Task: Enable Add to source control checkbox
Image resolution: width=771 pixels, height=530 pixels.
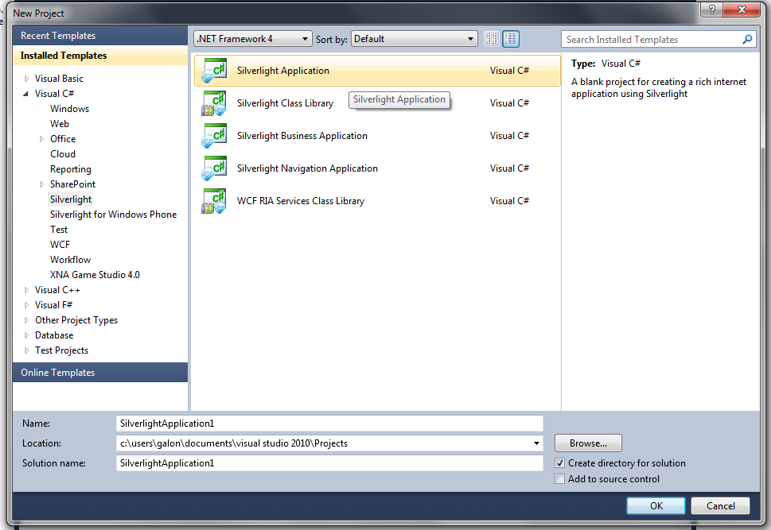Action: click(x=559, y=479)
